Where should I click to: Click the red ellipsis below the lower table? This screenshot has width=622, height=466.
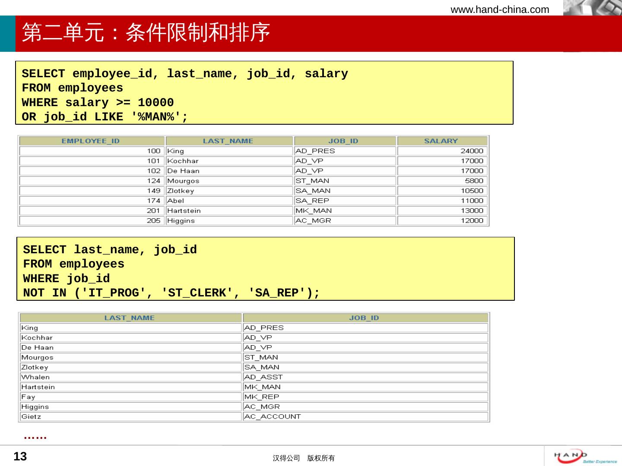pyautogui.click(x=35, y=438)
